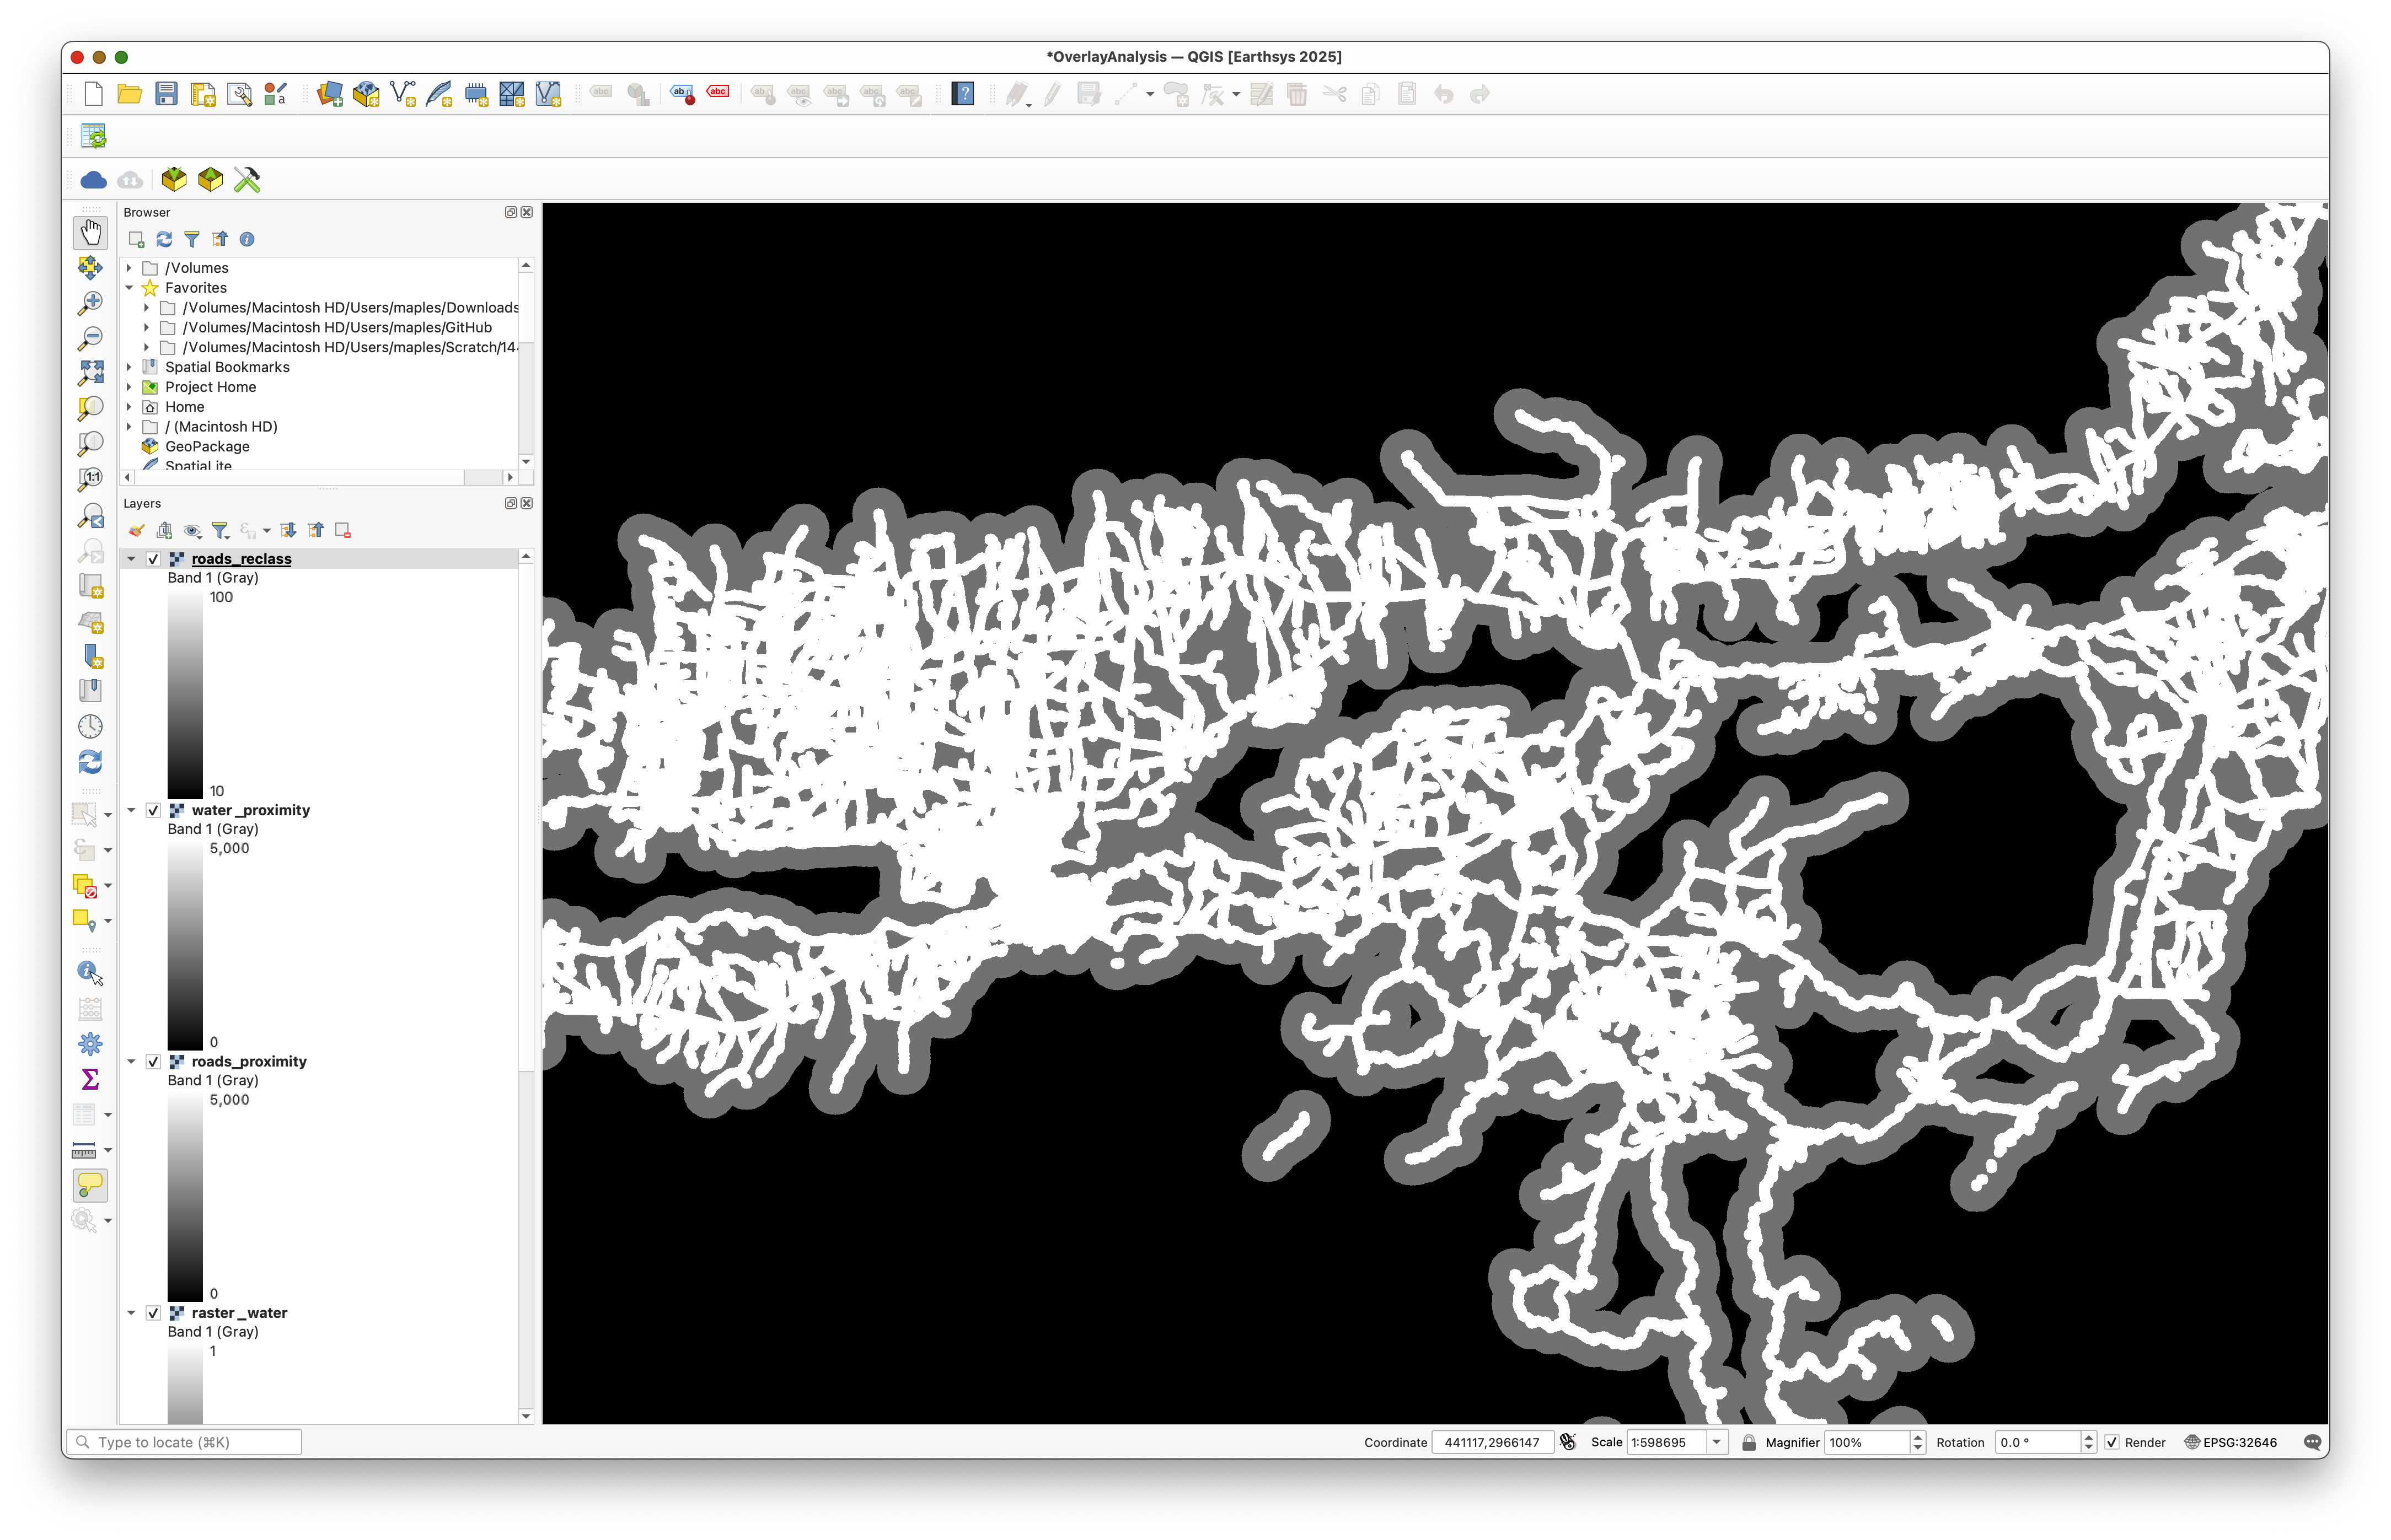The width and height of the screenshot is (2391, 1540).
Task: Select the raster_water layer name
Action: (239, 1313)
